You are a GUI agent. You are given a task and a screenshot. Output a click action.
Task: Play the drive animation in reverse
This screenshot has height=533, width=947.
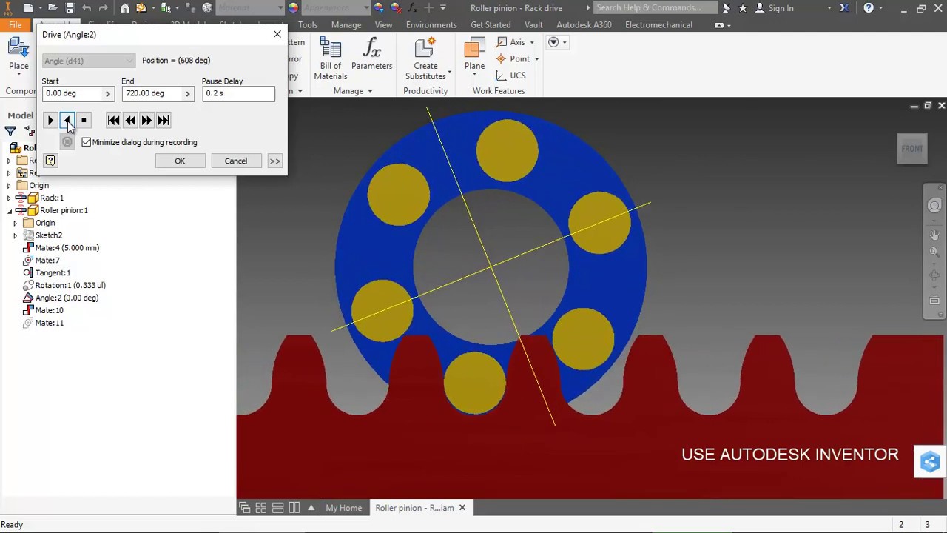67,120
